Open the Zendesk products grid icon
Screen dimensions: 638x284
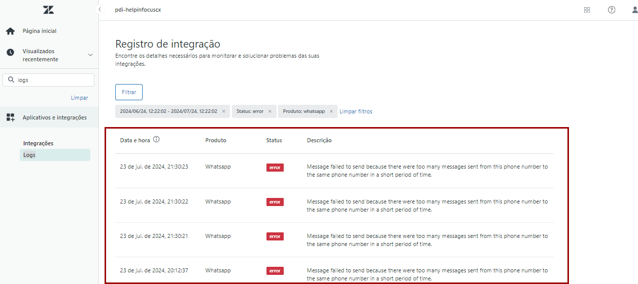pos(587,10)
